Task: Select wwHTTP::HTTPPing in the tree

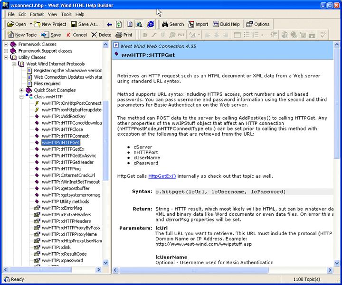Action: pos(61,169)
